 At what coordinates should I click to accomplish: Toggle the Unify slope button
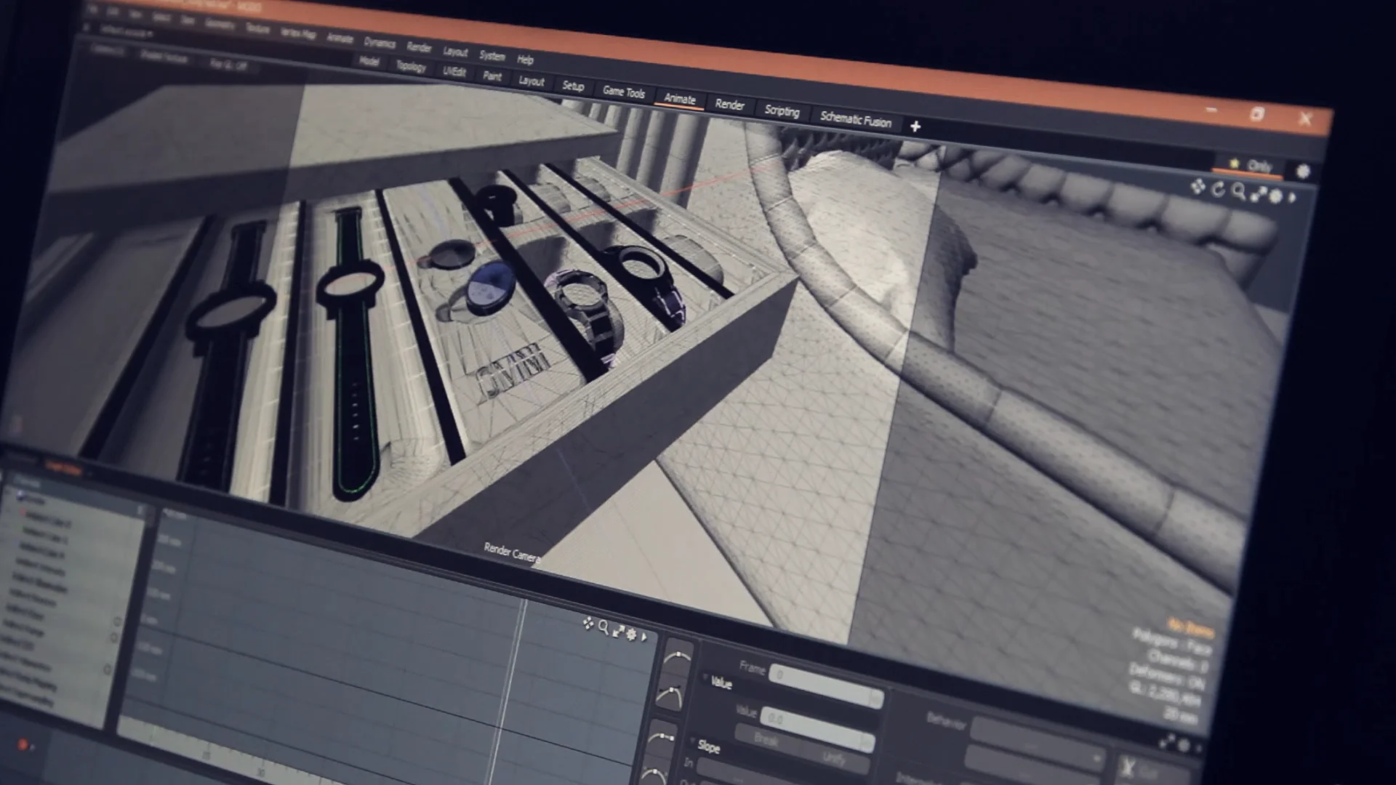point(835,760)
